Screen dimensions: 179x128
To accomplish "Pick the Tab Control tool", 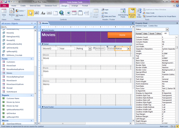I will coord(55,13).
